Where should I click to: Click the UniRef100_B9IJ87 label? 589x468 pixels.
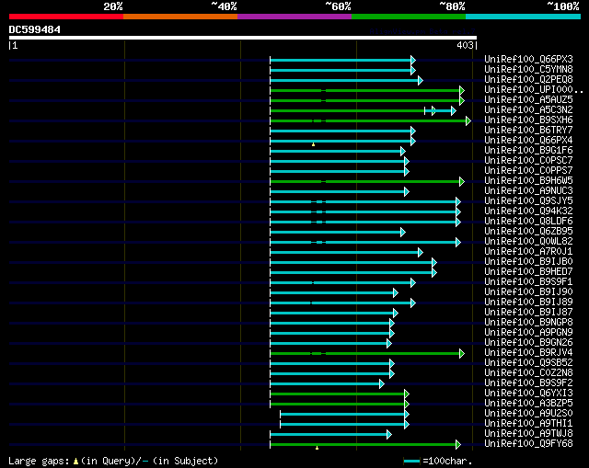click(528, 313)
